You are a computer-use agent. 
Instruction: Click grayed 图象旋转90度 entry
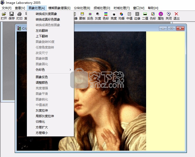point(50,42)
